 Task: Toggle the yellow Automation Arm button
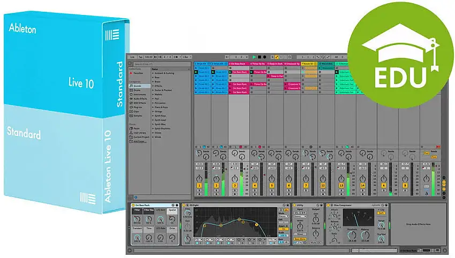pos(277,57)
